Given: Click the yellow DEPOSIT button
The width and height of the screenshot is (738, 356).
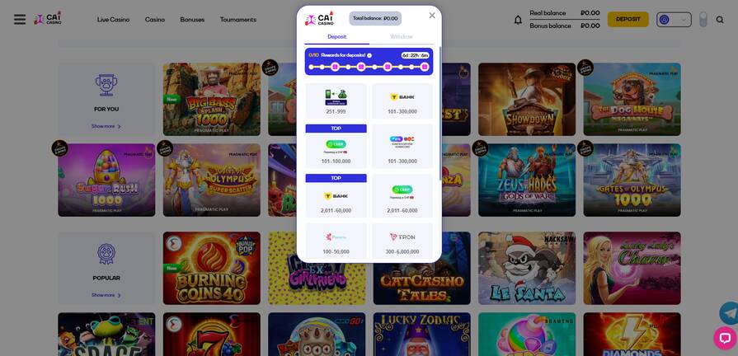Looking at the screenshot, I should 628,19.
